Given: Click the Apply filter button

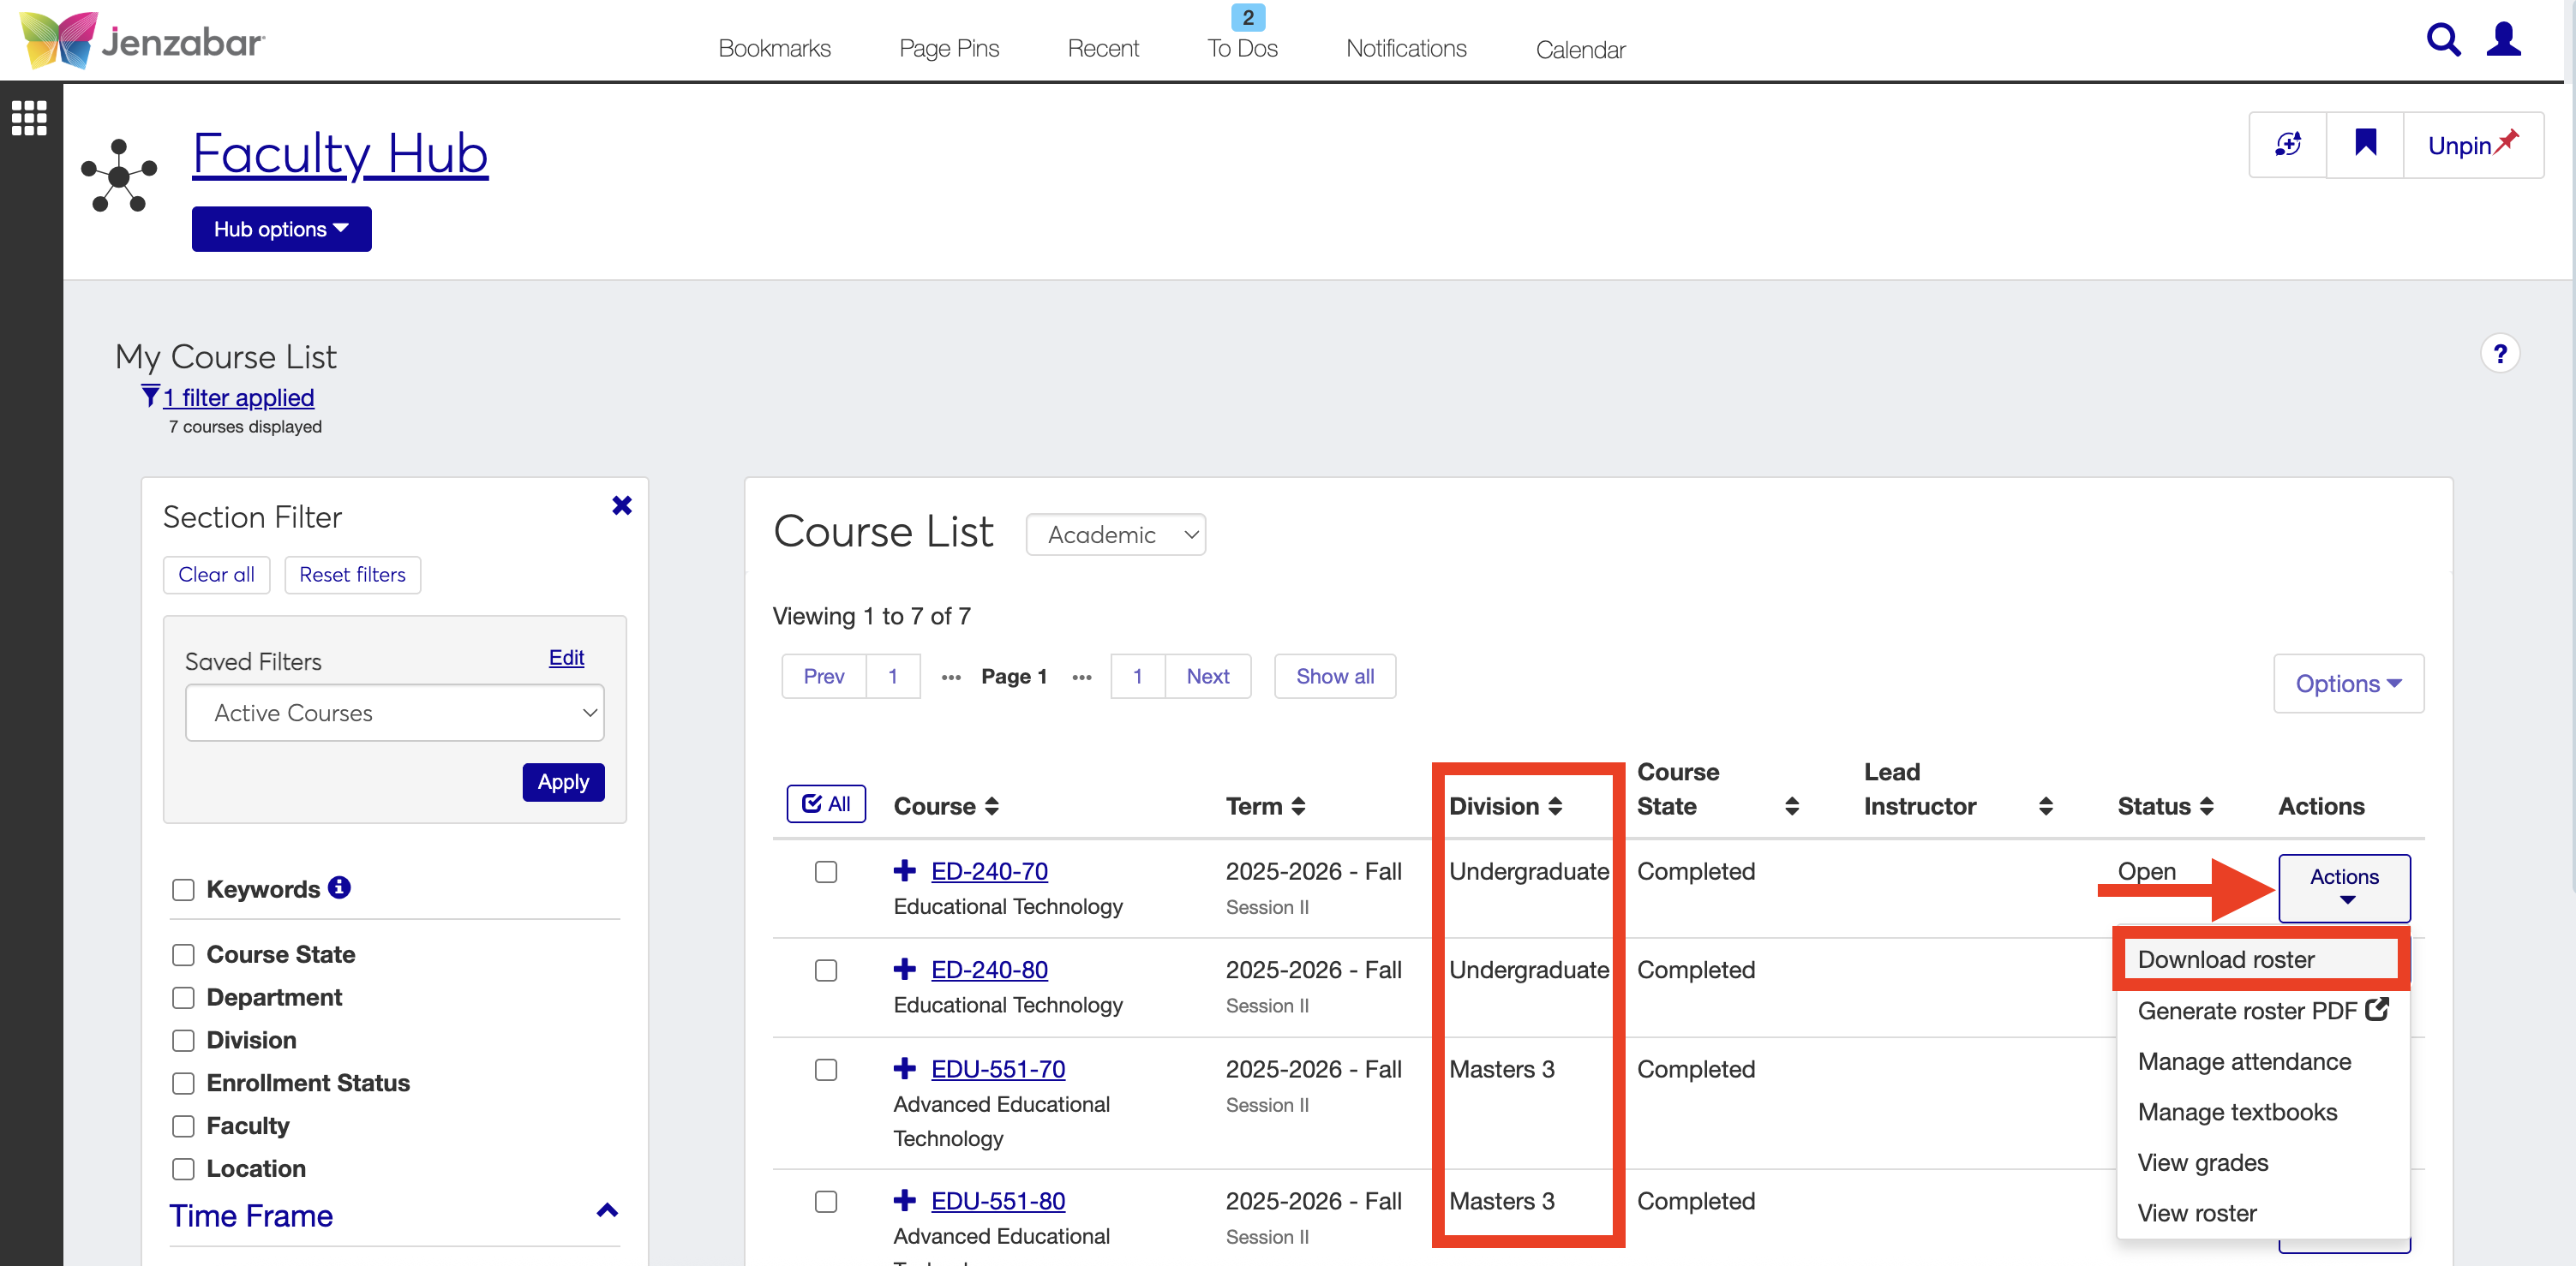Looking at the screenshot, I should (563, 781).
